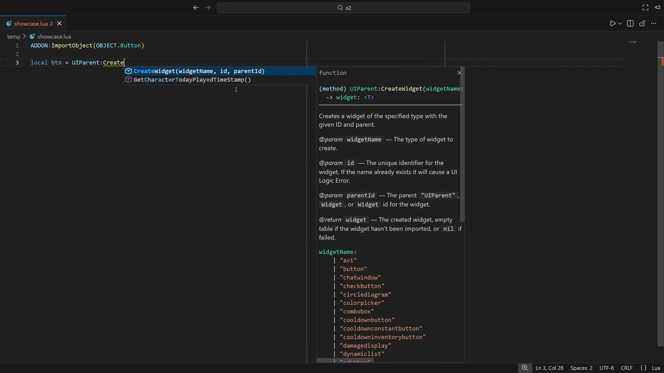Change end of line sequence CRLF
Viewport: 664px width, 373px height.
pyautogui.click(x=627, y=368)
